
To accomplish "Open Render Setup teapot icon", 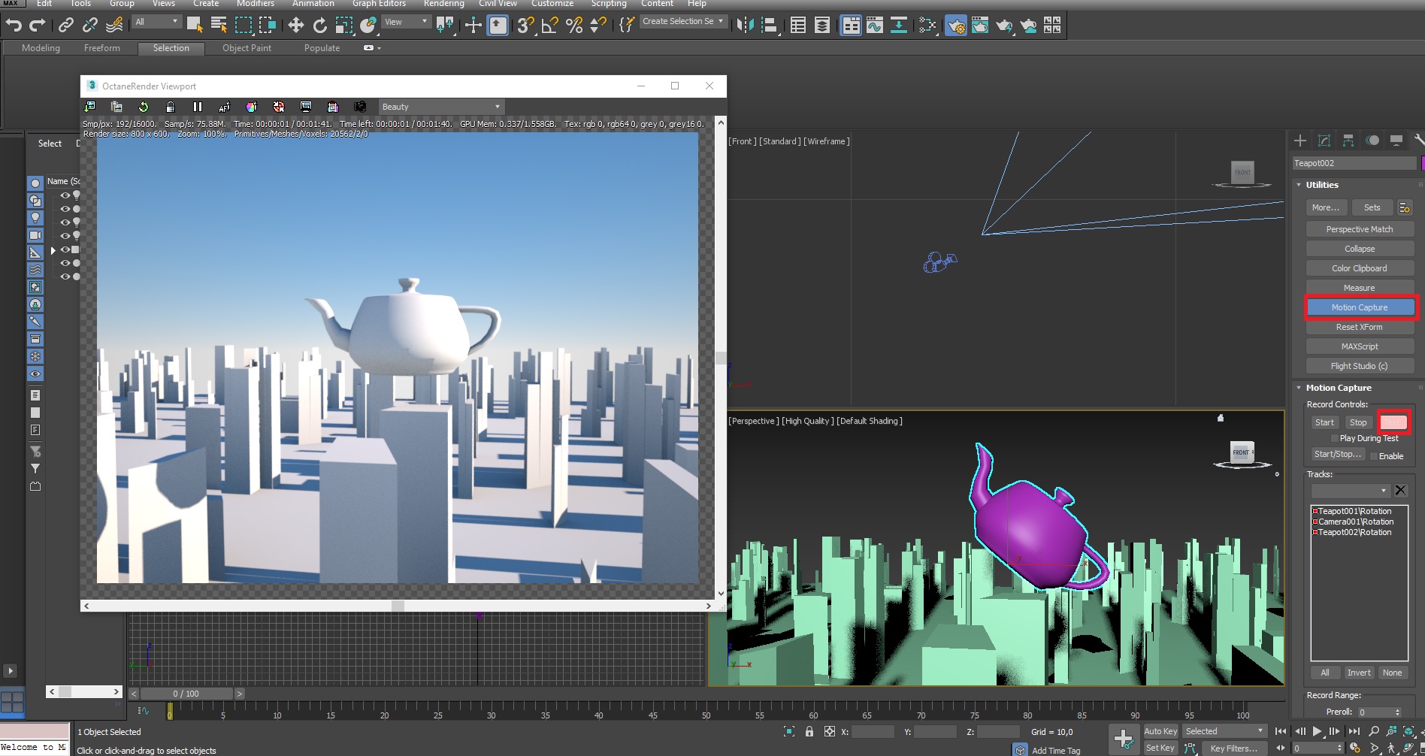I will [956, 26].
